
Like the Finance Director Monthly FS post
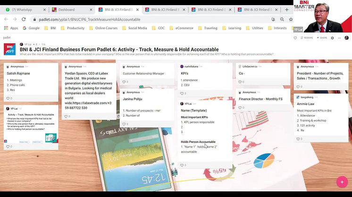tap(240, 108)
